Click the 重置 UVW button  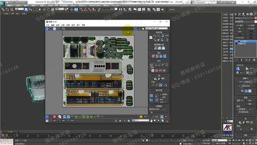[240, 101]
